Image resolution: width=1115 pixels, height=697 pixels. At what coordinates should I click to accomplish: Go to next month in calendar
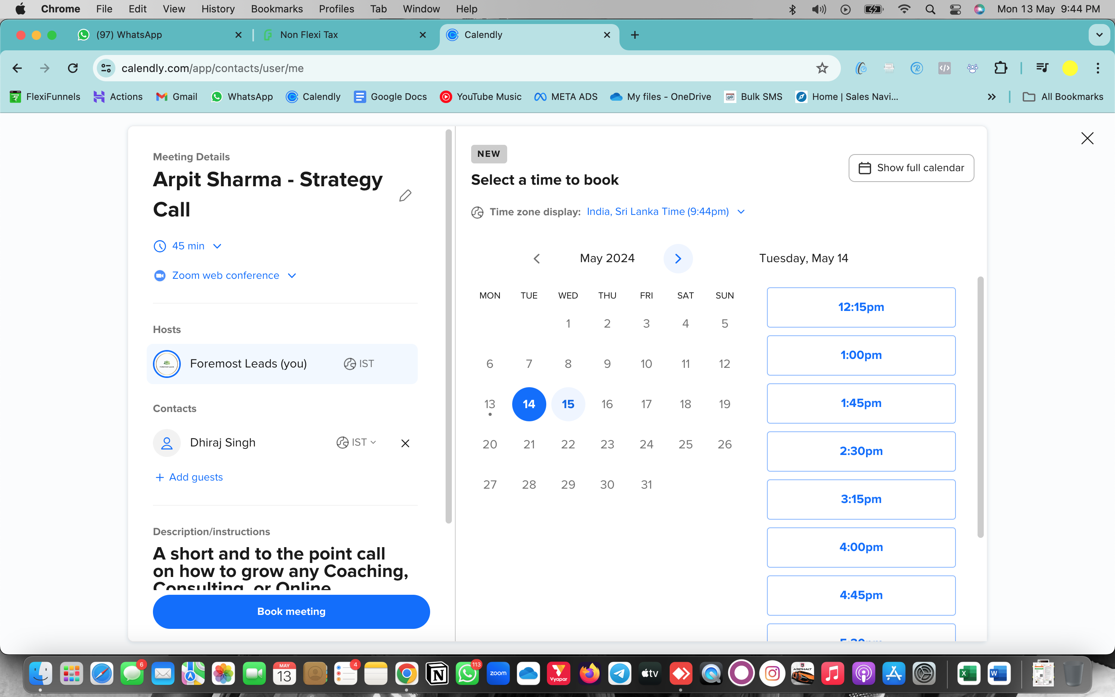pos(678,259)
